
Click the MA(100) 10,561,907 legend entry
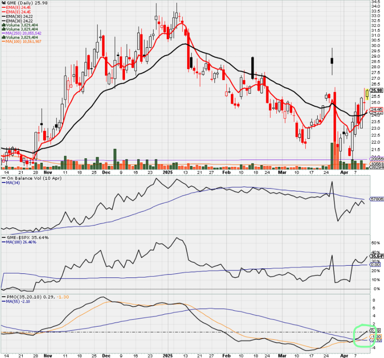pyautogui.click(x=21, y=41)
